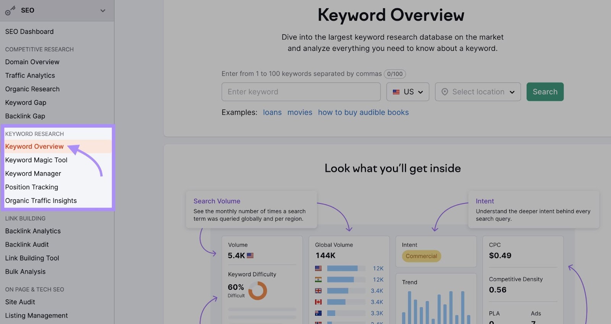Screen dimensions: 611x324
Task: Open the Select location dropdown
Action: [x=478, y=92]
